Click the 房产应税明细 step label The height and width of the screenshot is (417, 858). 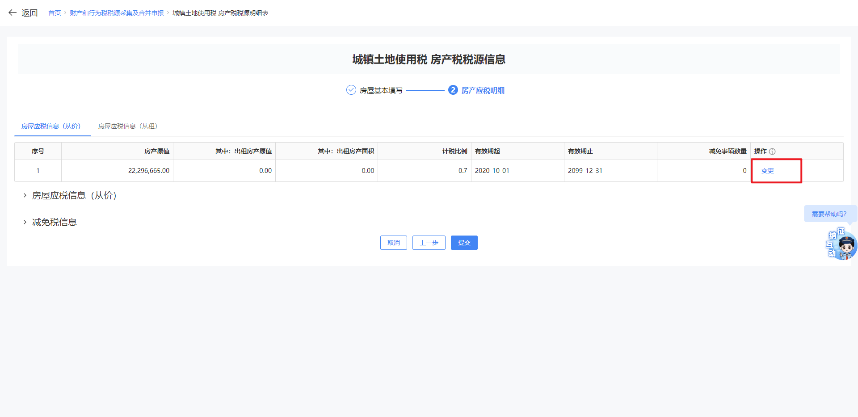click(483, 91)
